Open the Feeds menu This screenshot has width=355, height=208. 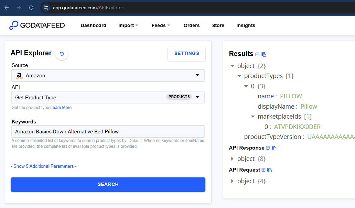click(161, 25)
